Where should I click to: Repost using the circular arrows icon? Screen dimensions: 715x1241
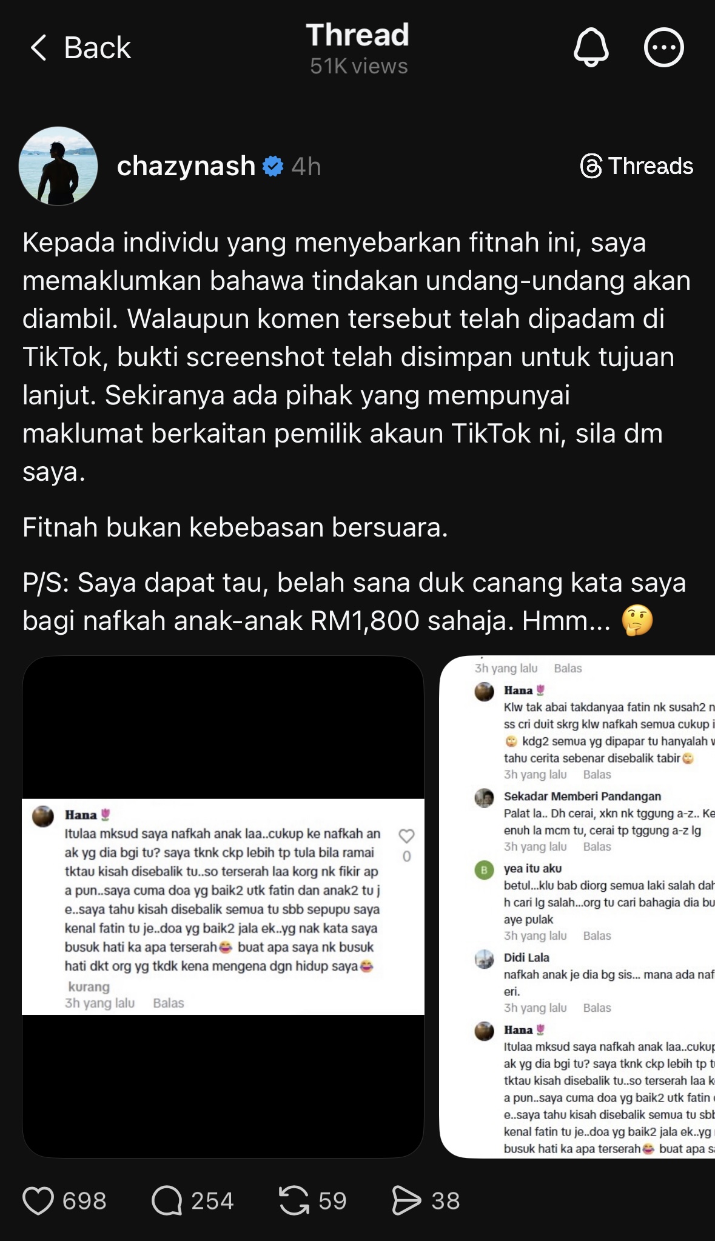[x=294, y=1200]
